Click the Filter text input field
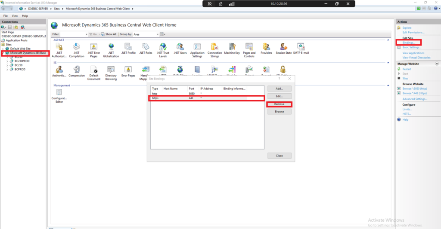Image resolution: width=441 pixels, height=229 pixels. (x=72, y=34)
